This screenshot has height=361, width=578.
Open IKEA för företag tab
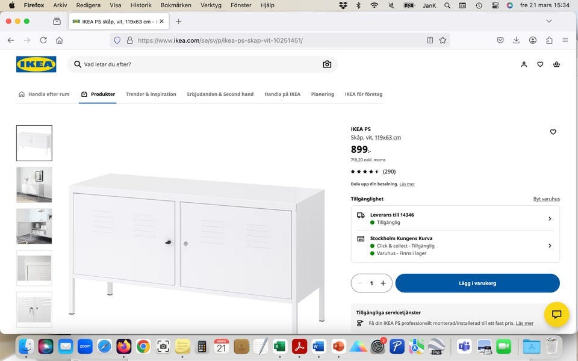pos(364,94)
